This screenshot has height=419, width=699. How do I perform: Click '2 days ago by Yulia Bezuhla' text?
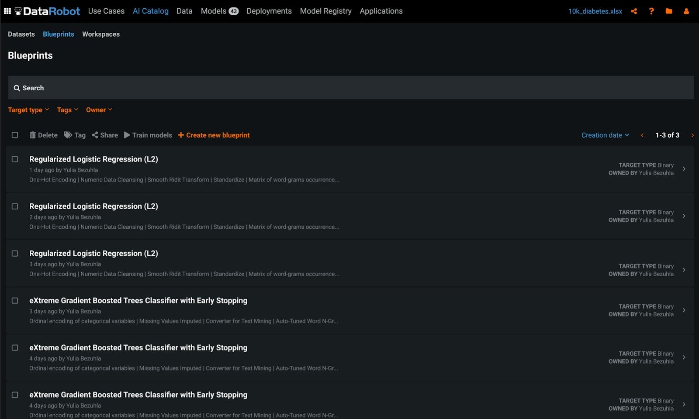point(65,217)
